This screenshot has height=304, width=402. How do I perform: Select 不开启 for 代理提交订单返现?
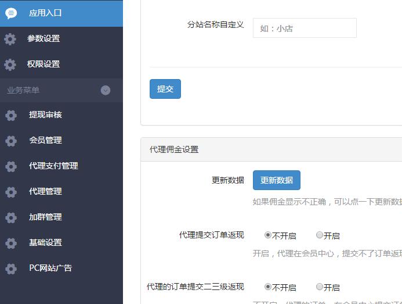pyautogui.click(x=268, y=235)
